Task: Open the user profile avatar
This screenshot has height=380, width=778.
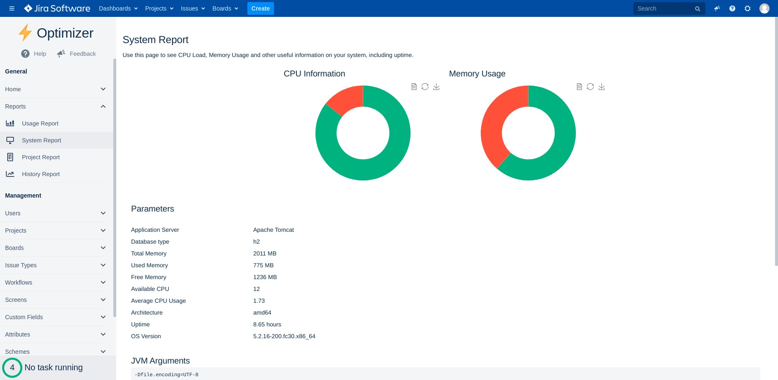Action: click(764, 8)
